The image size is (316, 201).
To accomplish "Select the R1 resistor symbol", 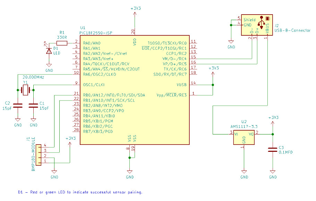I will [62, 43].
